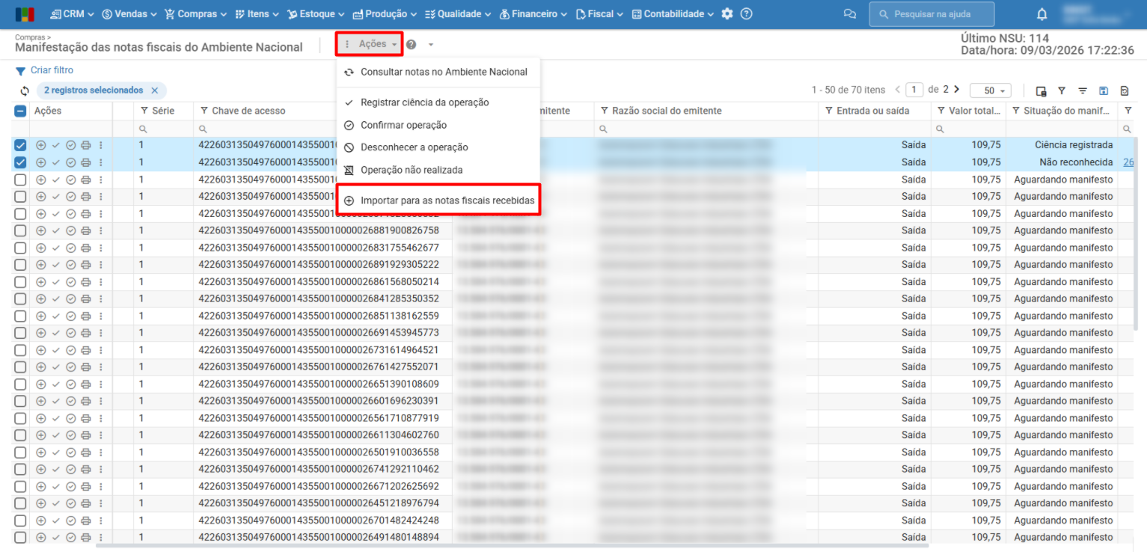Expand the Vendas menu
The image size is (1147, 552).
(x=129, y=14)
